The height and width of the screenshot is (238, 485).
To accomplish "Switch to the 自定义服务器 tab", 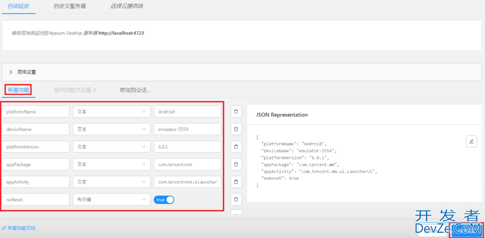I will click(70, 6).
